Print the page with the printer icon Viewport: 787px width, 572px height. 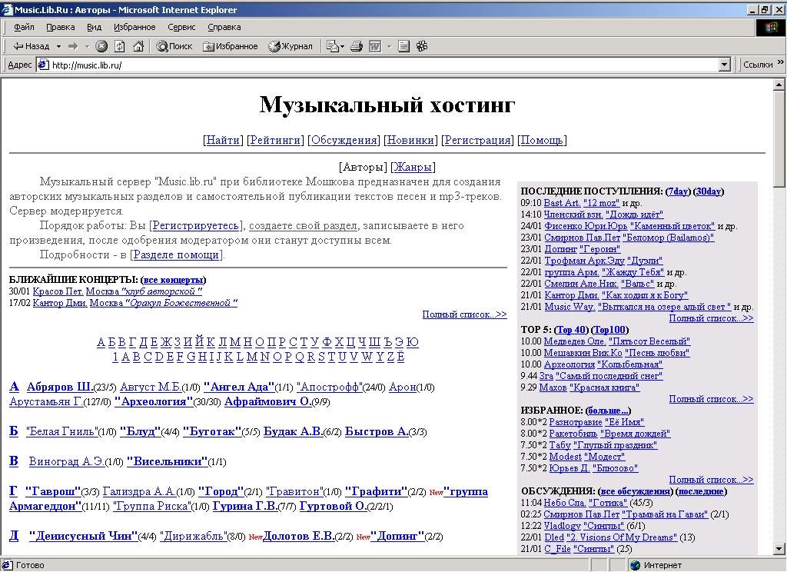(x=357, y=46)
